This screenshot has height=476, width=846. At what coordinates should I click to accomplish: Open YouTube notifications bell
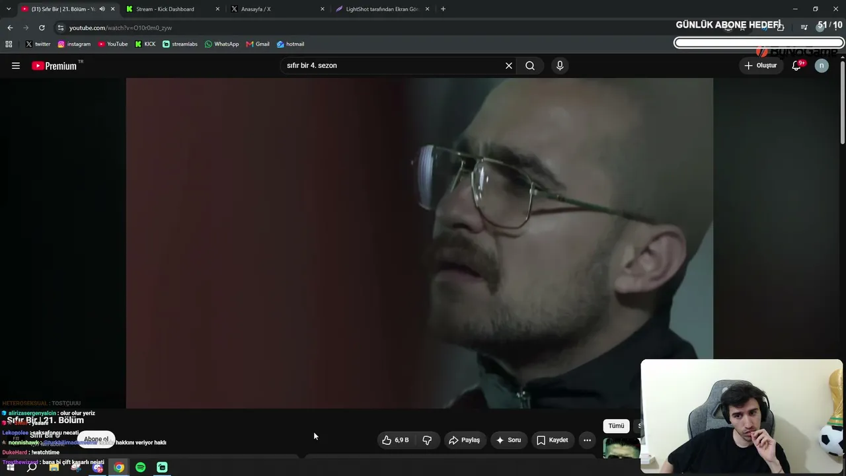(x=796, y=65)
